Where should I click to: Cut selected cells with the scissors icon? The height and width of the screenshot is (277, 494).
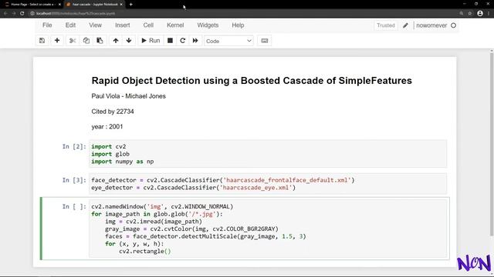73,41
